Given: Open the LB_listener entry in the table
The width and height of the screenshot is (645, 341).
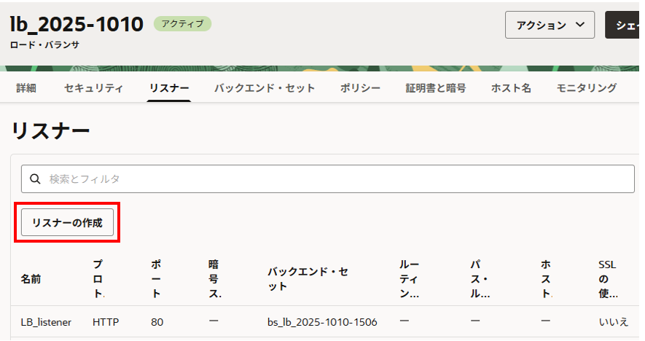Looking at the screenshot, I should click(46, 321).
